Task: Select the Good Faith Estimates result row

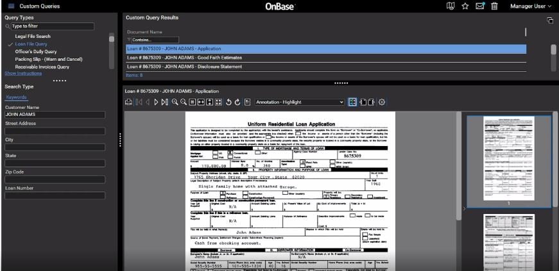Action: click(326, 58)
